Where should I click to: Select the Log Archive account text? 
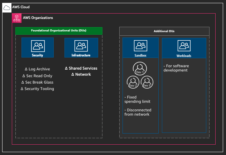(38, 69)
